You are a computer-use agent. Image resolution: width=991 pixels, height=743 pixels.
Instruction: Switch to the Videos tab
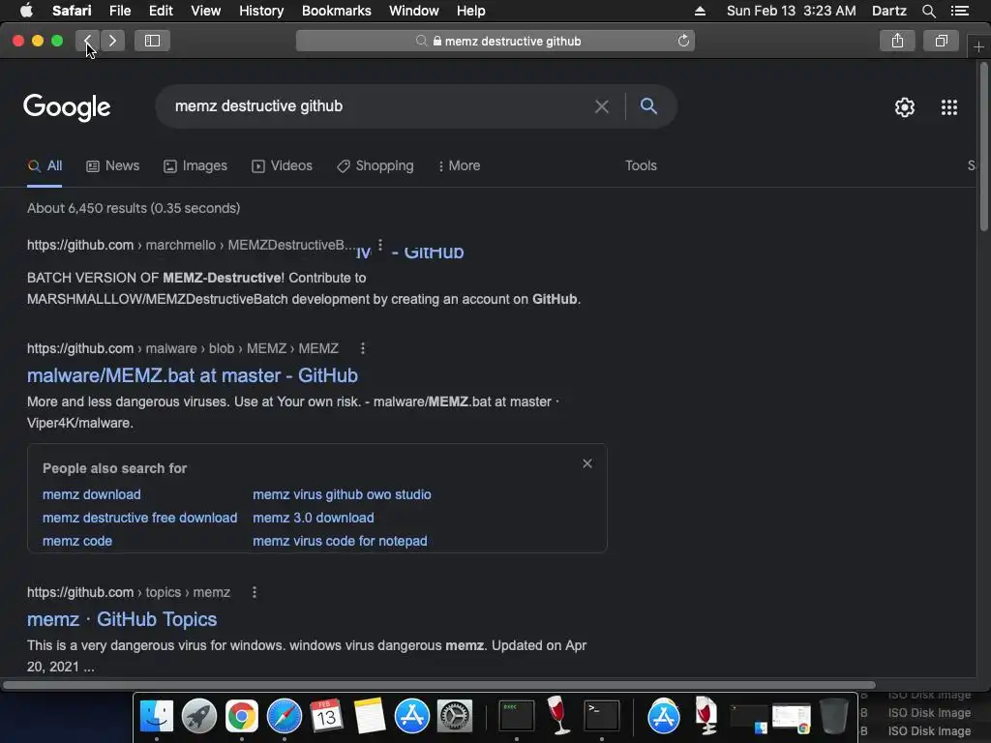click(282, 165)
